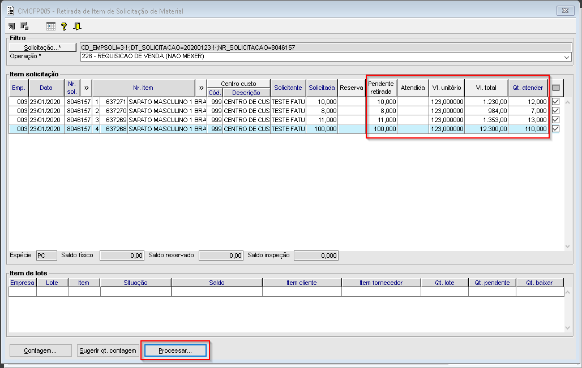Click the overlapping squares toolbar icon
Image resolution: width=582 pixels, height=368 pixels.
click(24, 26)
